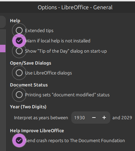Disable Send crash reports to The Document Foundation
The height and width of the screenshot is (151, 135).
(19, 140)
